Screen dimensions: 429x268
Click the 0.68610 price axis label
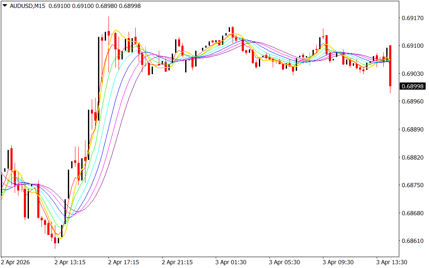click(x=412, y=241)
